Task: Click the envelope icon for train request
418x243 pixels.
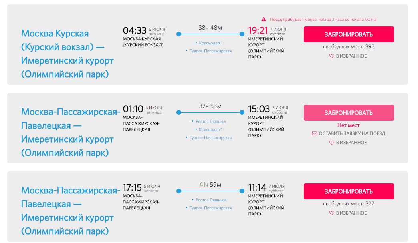Action: (315, 134)
